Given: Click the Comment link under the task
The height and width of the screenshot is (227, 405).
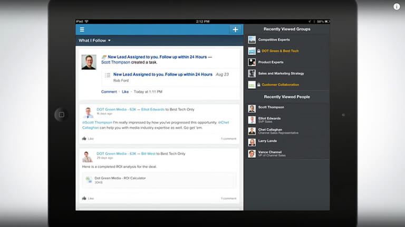Looking at the screenshot, I should pyautogui.click(x=109, y=92).
